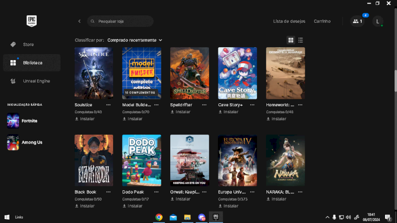Switch to list view

[301, 40]
